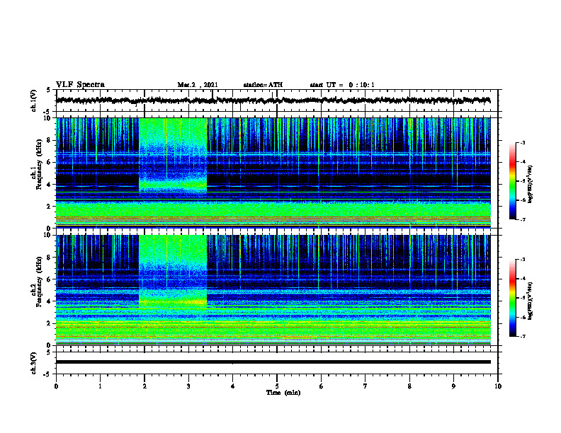The height and width of the screenshot is (433, 561).
Task: Click the ch.2 spectrogram color scale bar
Action: click(512, 298)
